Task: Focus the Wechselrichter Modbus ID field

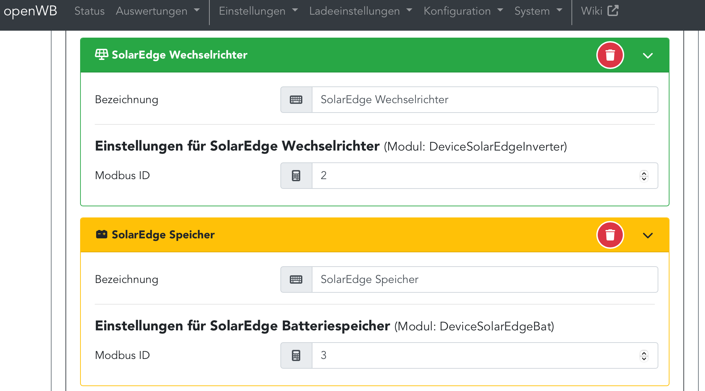Action: point(485,176)
